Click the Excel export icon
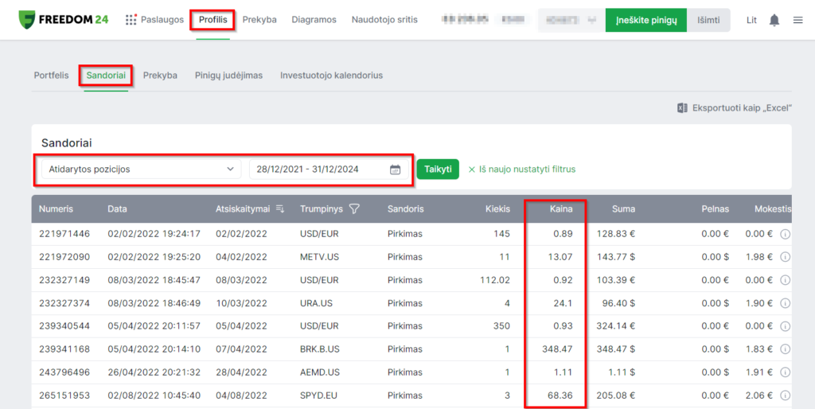This screenshot has height=409, width=815. pyautogui.click(x=682, y=108)
